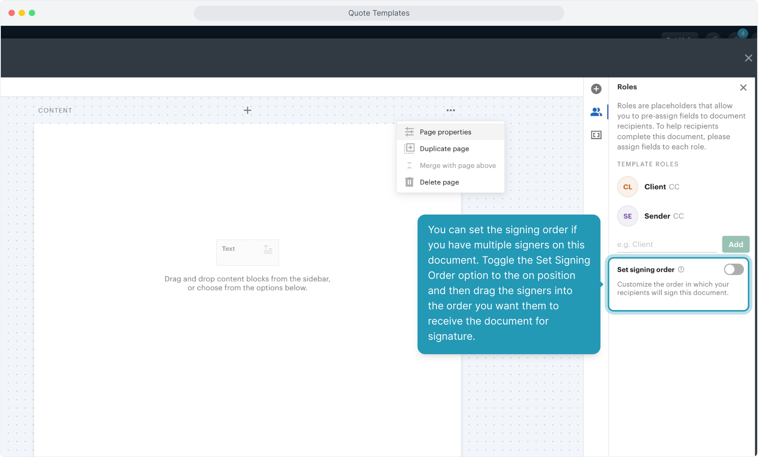Click the add content plus icon in sidebar

click(596, 89)
